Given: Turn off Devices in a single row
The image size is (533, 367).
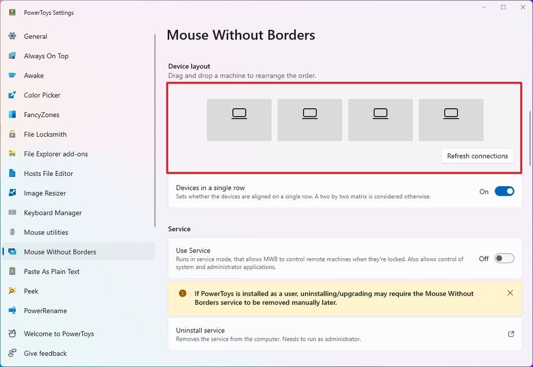Looking at the screenshot, I should [x=504, y=191].
